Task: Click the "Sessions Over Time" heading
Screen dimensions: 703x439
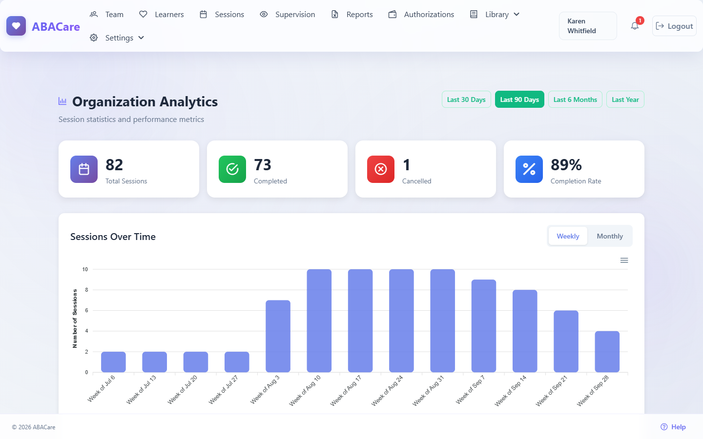Action: point(113,237)
